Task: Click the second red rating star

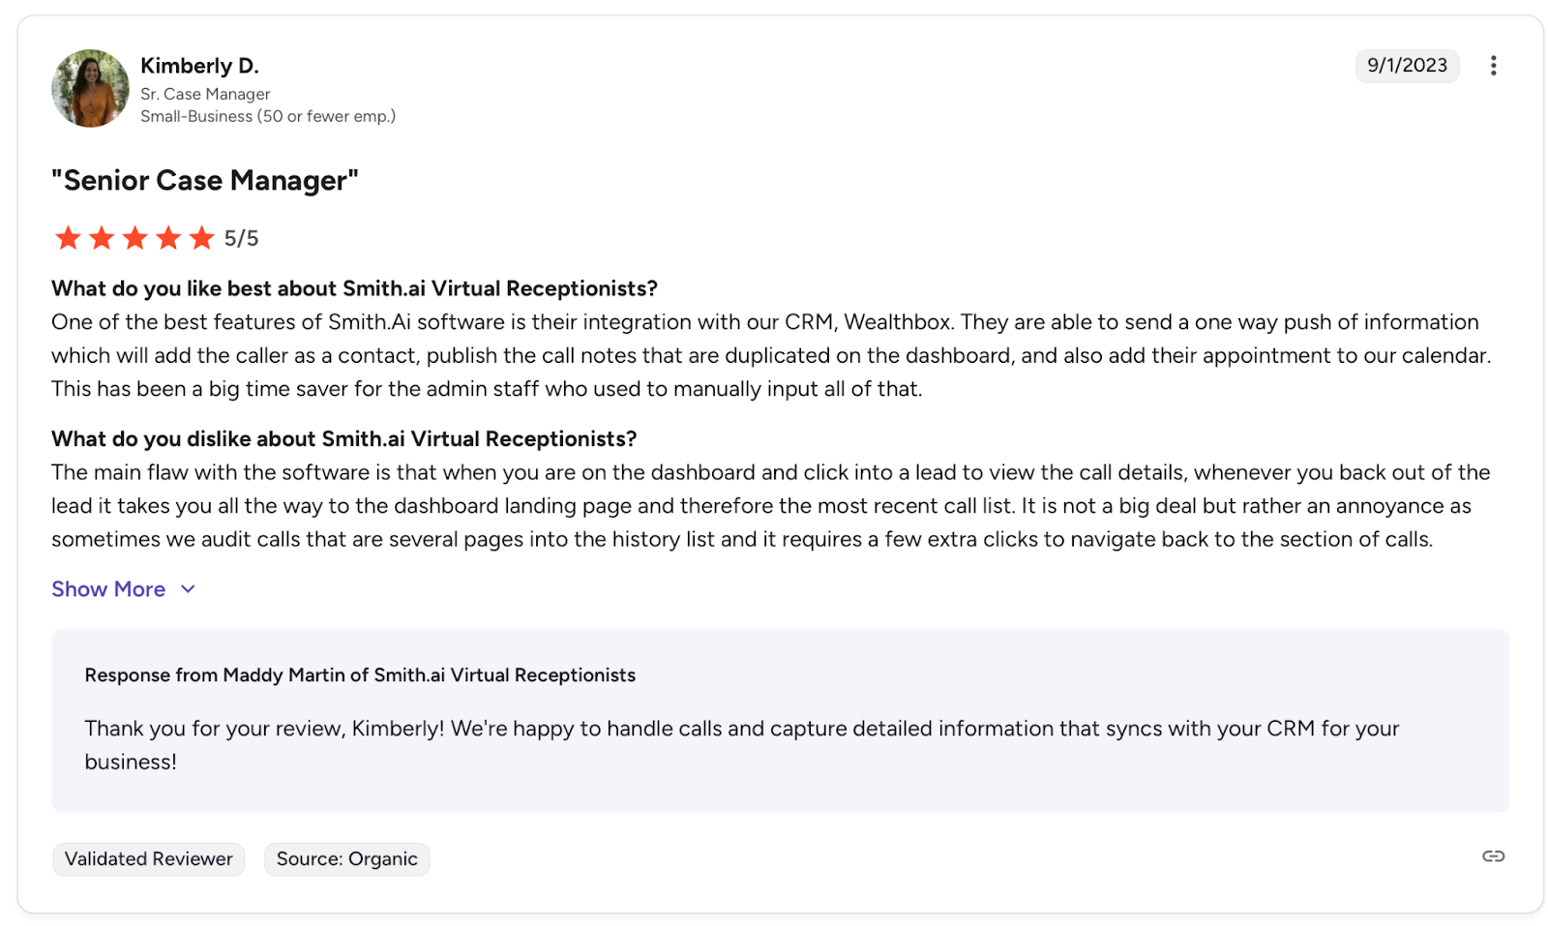Action: (x=102, y=238)
